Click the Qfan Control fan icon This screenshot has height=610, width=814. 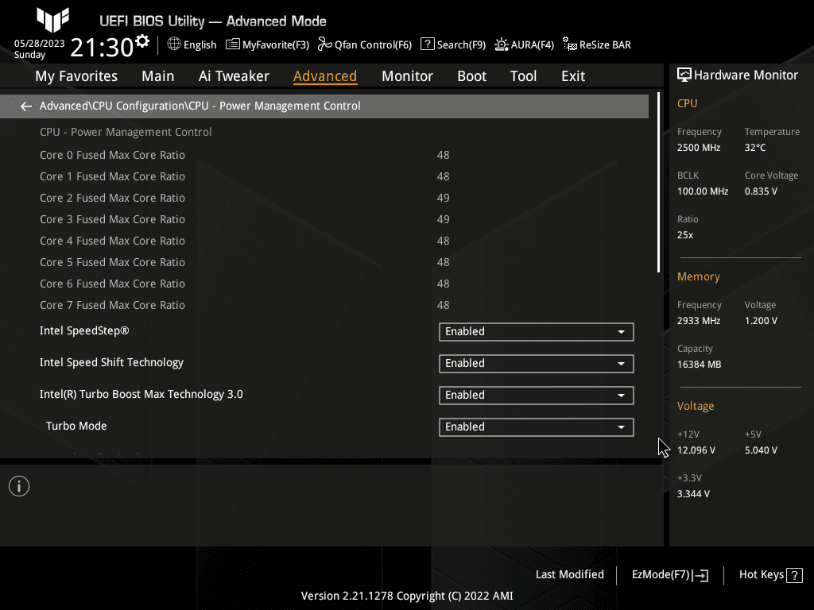click(324, 44)
